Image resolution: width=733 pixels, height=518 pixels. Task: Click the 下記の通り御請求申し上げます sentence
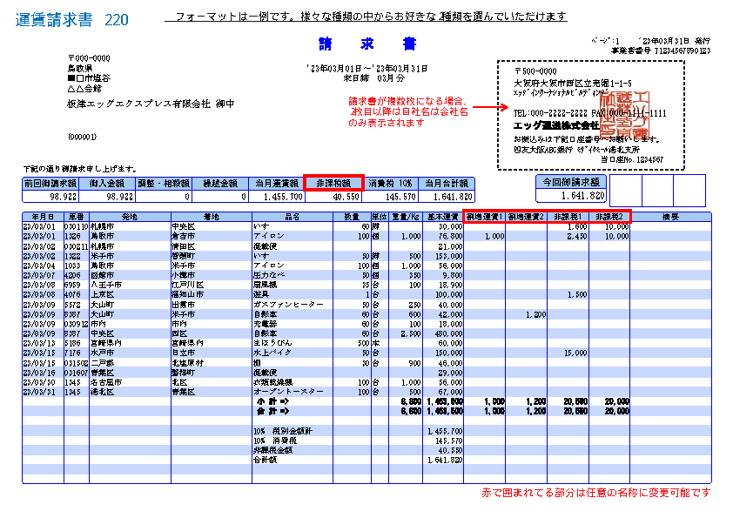click(x=80, y=169)
